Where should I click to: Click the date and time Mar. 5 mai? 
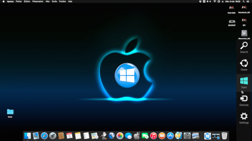233,2
